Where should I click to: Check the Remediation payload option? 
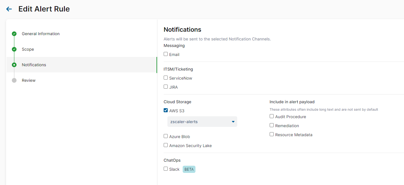[x=272, y=125]
